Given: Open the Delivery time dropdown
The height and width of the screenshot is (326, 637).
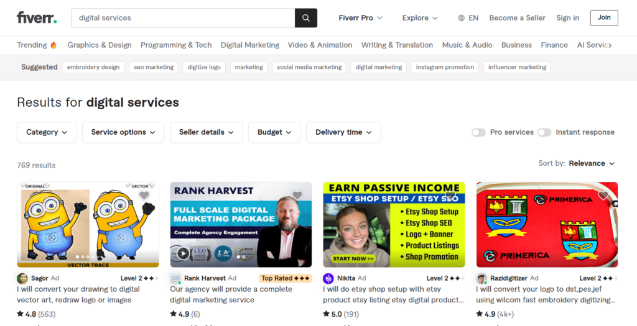Looking at the screenshot, I should (343, 132).
